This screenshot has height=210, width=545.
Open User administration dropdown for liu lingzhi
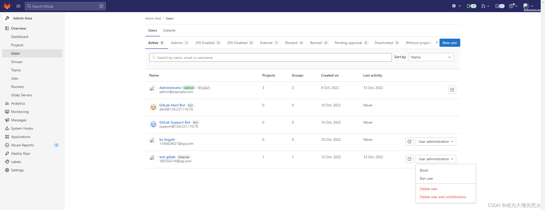click(436, 142)
